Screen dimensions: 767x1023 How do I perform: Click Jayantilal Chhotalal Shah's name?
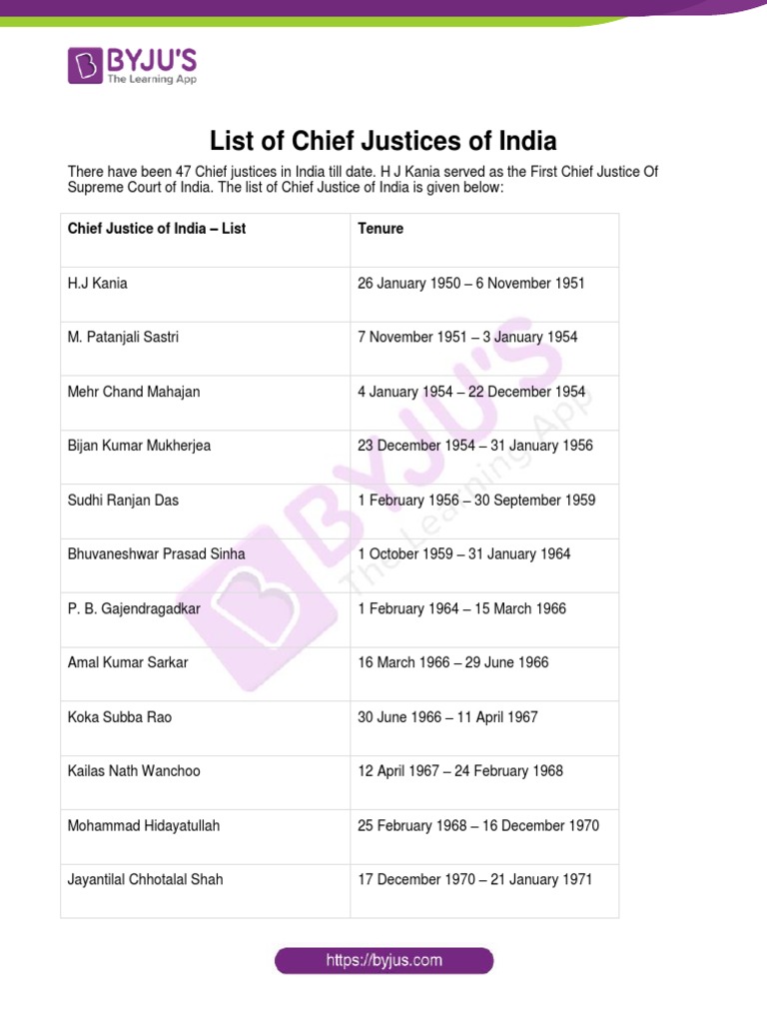tap(146, 879)
